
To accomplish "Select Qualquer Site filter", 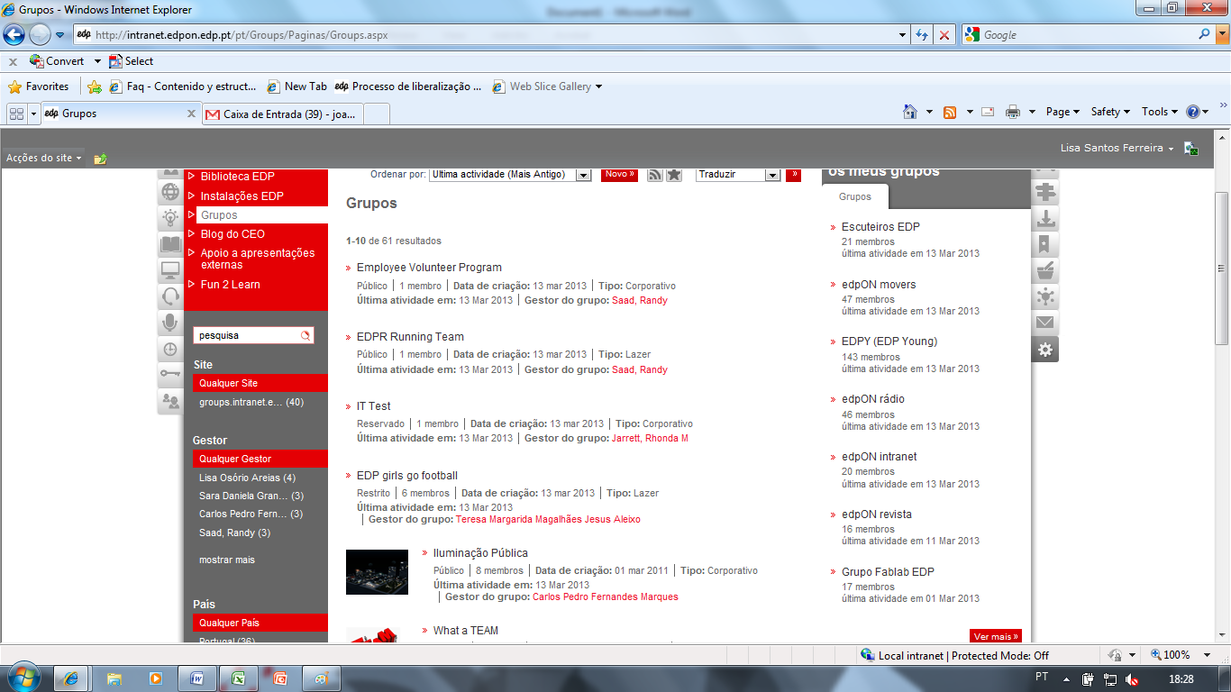I will (260, 383).
